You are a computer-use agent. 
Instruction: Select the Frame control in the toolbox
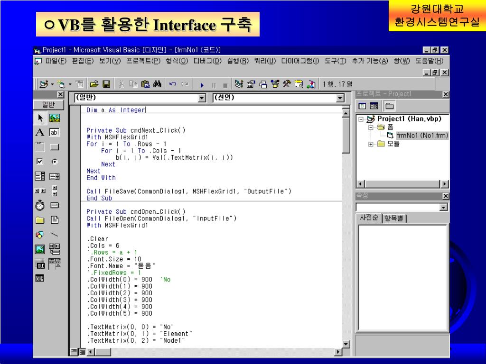click(40, 147)
